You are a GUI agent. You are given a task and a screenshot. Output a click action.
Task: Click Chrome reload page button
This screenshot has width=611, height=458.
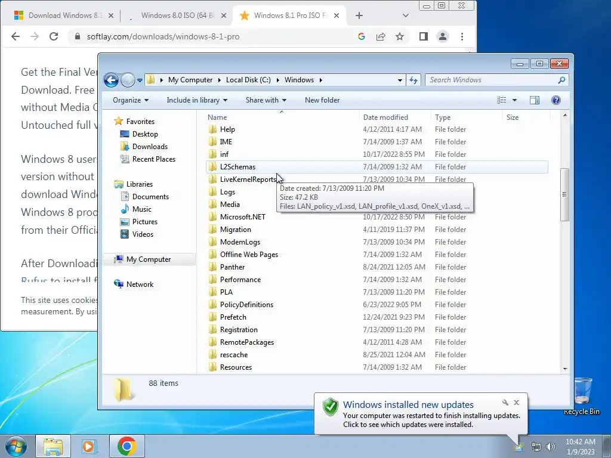click(54, 36)
